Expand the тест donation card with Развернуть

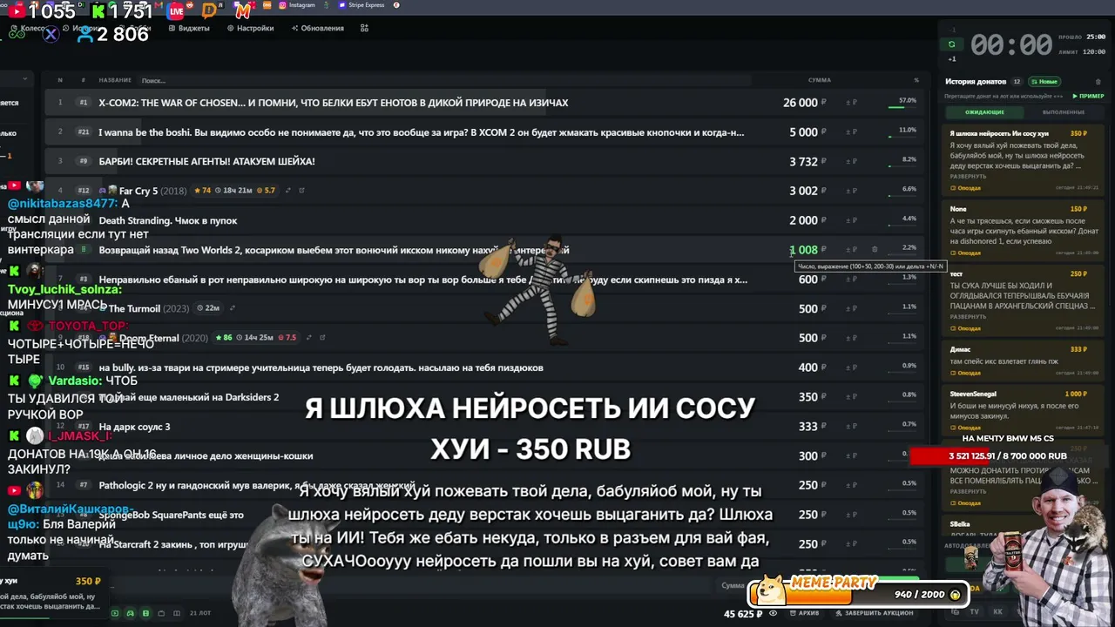coord(968,317)
